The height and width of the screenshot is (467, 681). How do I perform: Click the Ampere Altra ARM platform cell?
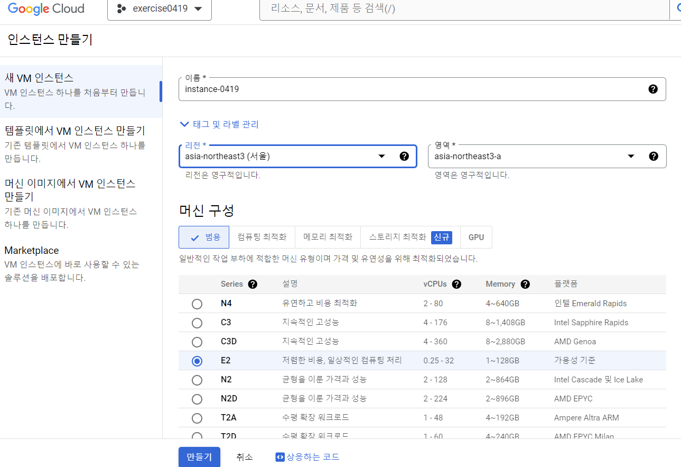pos(586,418)
